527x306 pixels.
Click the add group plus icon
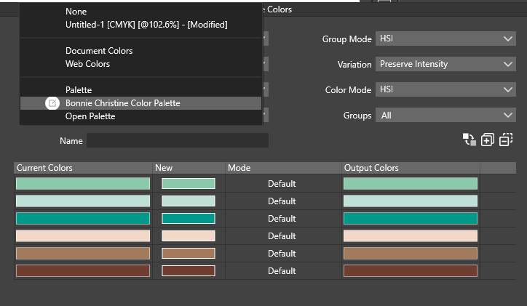(488, 140)
